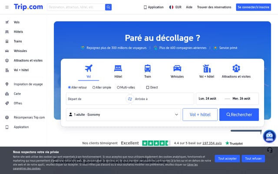Screen dimensions: 278x174
Task: Click the Paré au décollage ? heading
Action: pyautogui.click(x=162, y=38)
